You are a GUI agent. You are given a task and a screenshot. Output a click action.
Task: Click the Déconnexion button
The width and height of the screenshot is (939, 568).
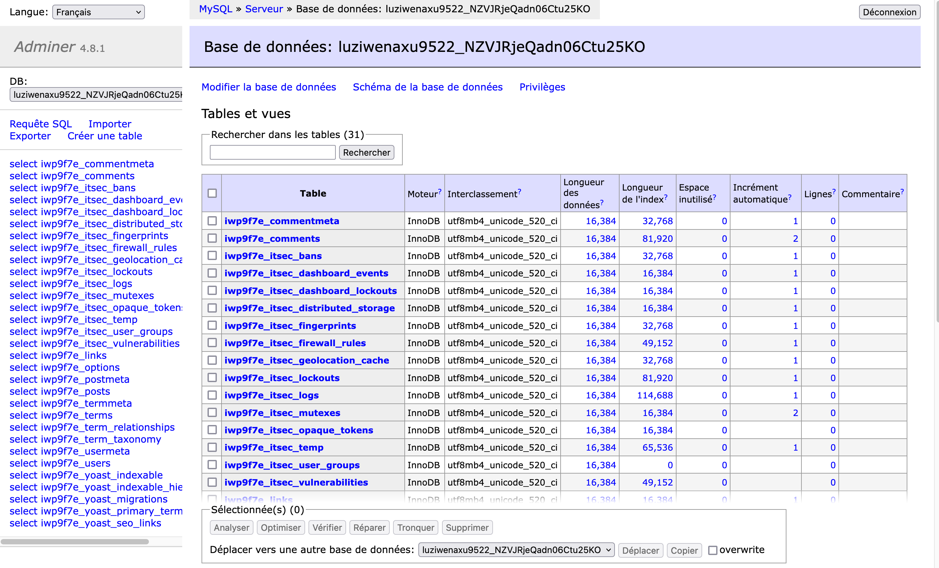[x=889, y=12]
